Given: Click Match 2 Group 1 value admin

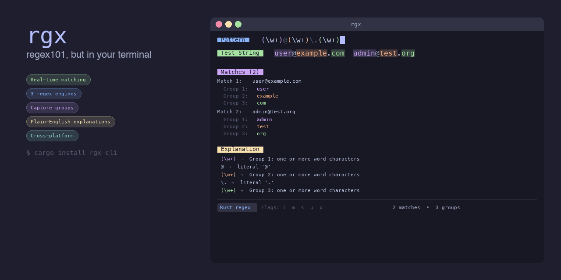Looking at the screenshot, I should [264, 119].
